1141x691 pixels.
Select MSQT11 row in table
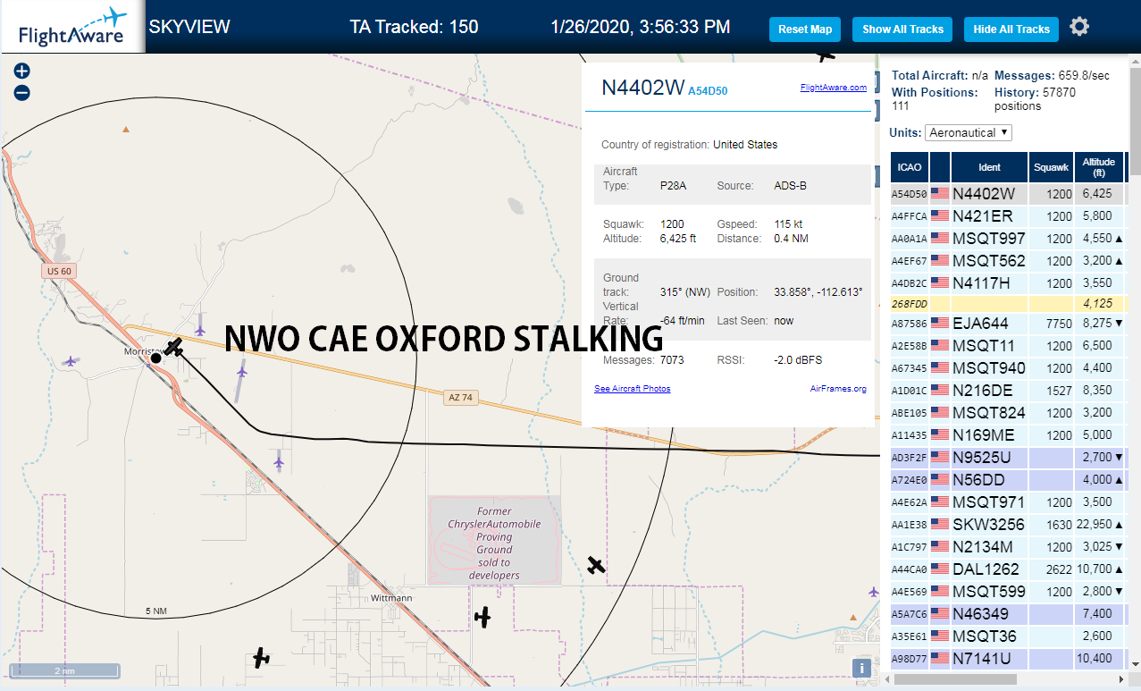coord(1008,345)
